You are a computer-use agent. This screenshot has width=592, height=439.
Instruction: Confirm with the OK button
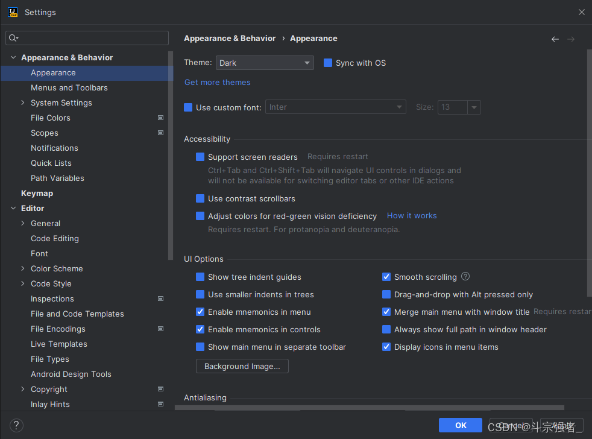point(460,425)
